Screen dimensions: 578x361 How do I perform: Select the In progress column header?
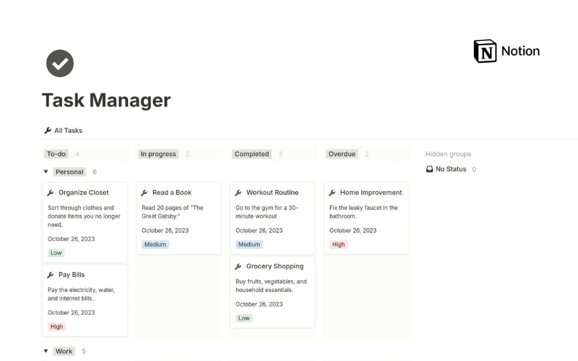click(158, 154)
